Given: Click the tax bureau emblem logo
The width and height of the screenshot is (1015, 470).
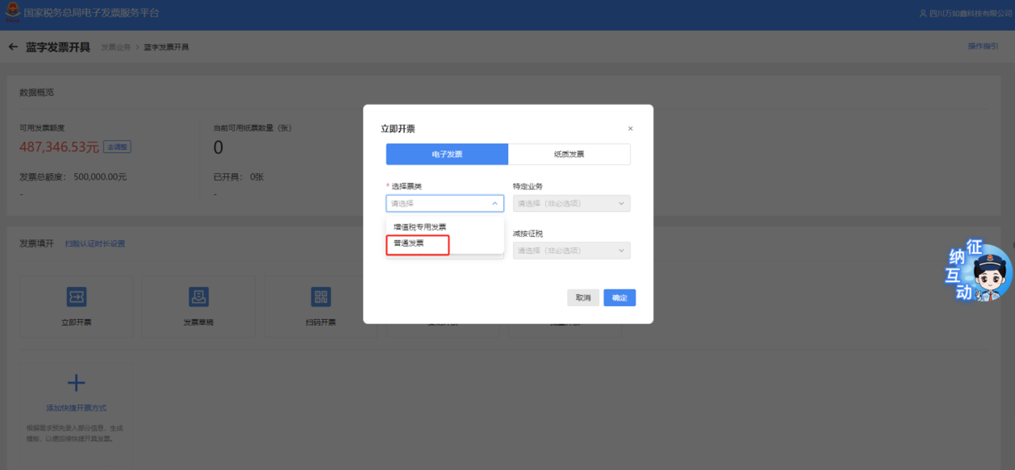Looking at the screenshot, I should 13,11.
